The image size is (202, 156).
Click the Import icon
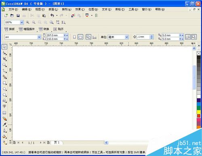(73, 16)
